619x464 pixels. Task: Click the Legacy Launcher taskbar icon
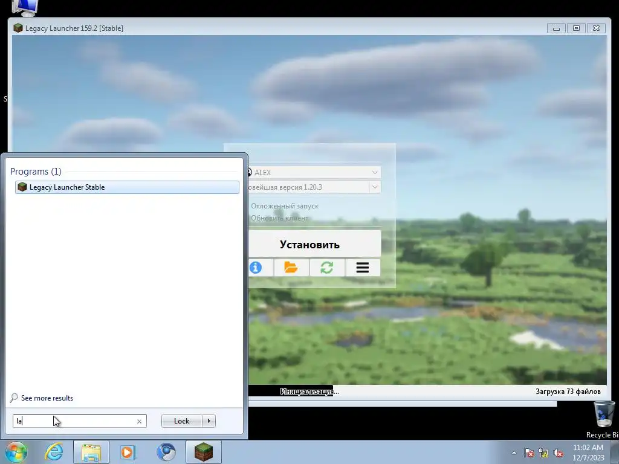pos(204,452)
